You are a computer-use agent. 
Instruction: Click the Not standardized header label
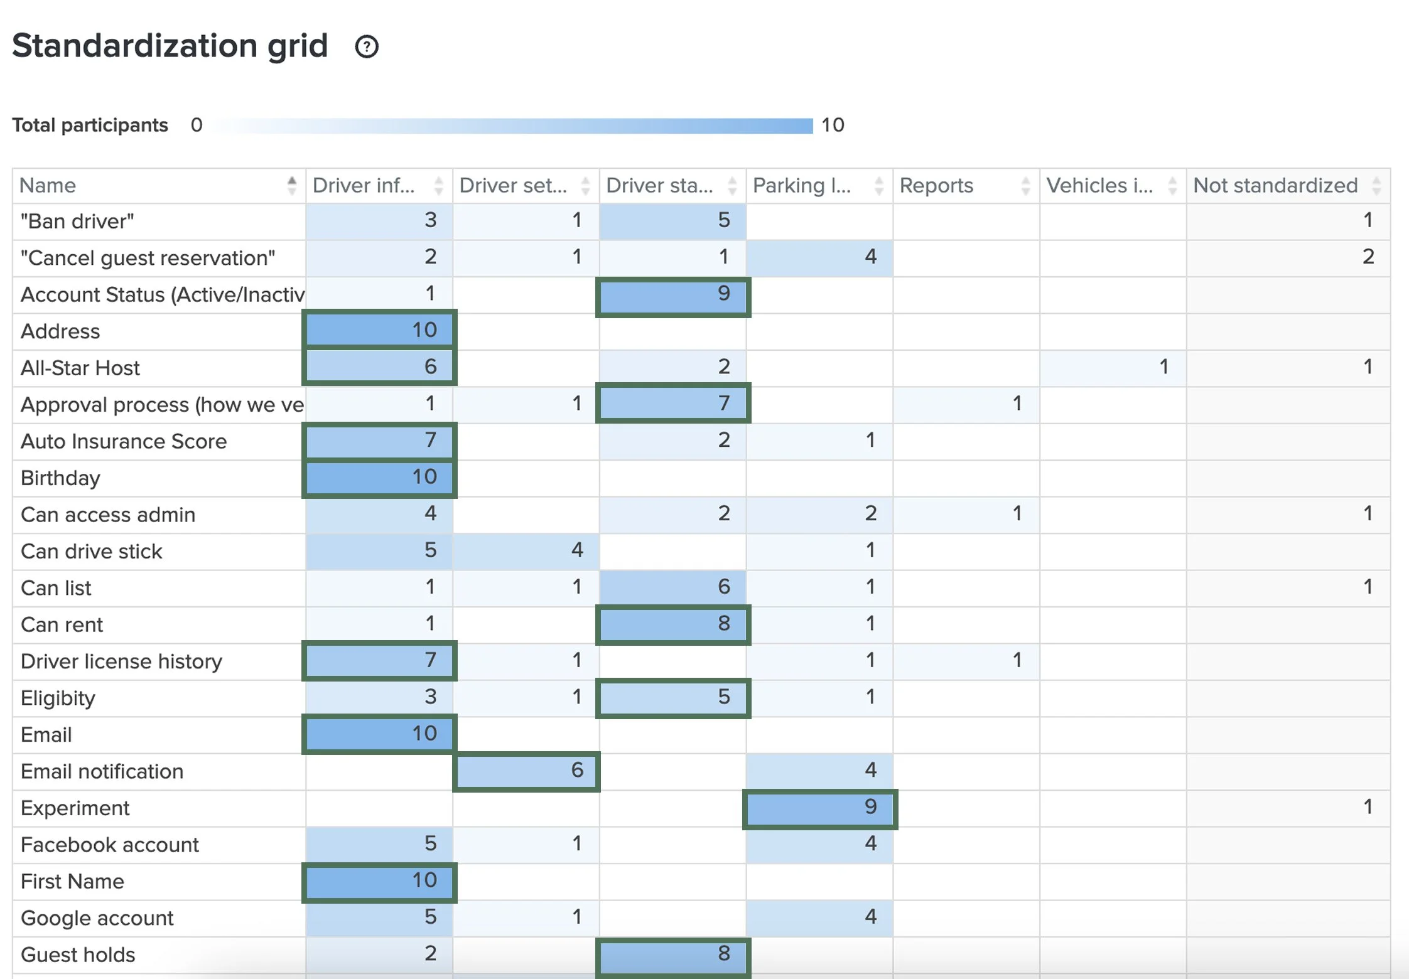click(1275, 186)
